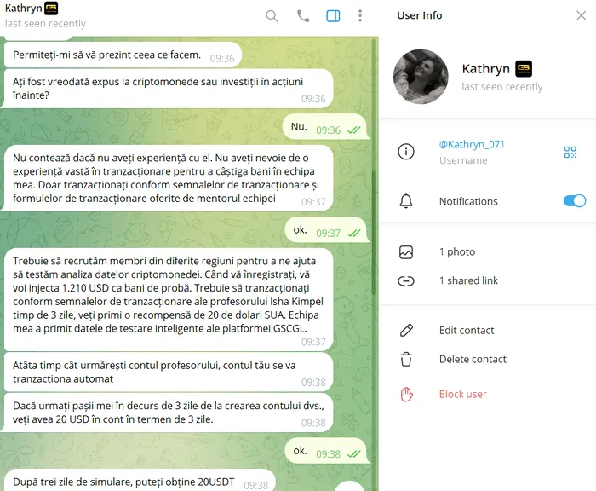Click the Block user option

pyautogui.click(x=488, y=395)
